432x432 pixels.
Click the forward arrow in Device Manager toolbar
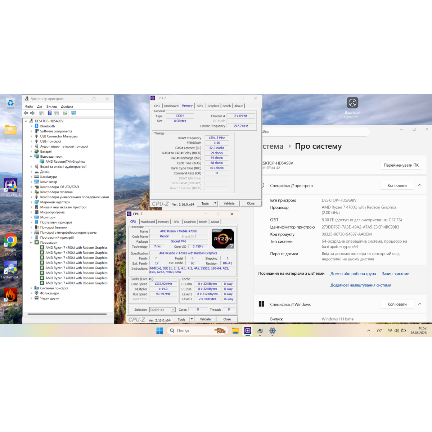pyautogui.click(x=32, y=113)
